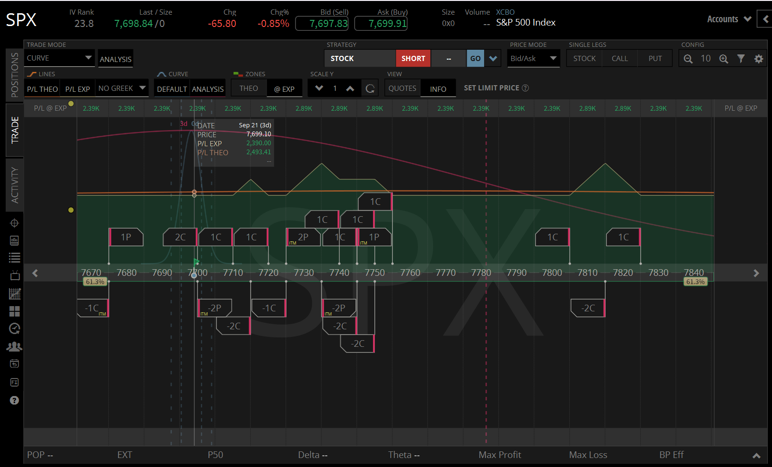
Task: Click the STOCK strategy button
Action: [360, 59]
